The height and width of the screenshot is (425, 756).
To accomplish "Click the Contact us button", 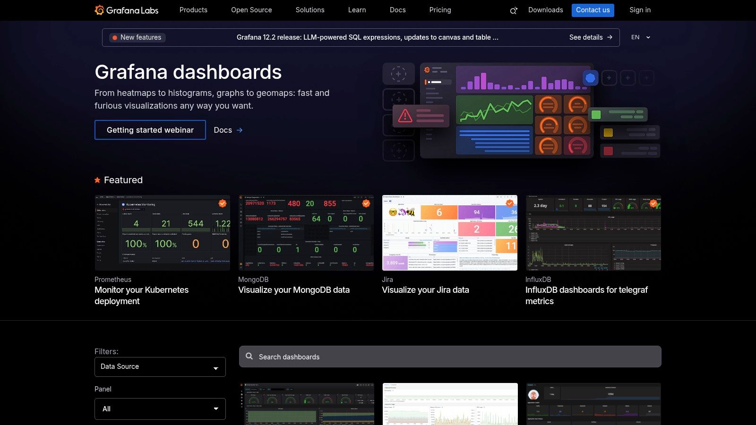I will (593, 10).
